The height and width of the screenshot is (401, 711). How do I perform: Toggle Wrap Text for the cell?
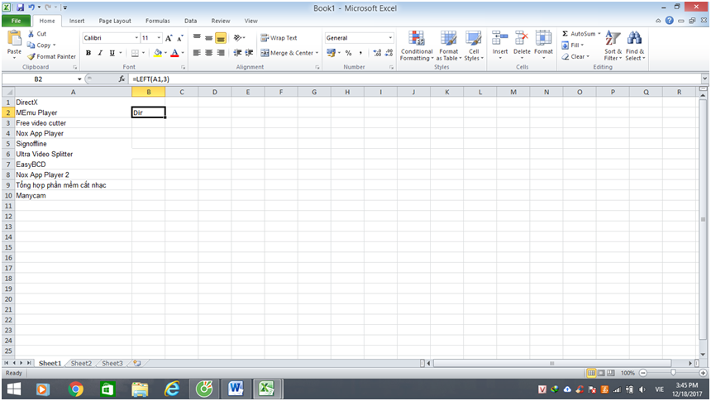coord(279,38)
